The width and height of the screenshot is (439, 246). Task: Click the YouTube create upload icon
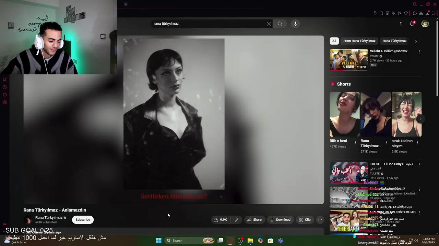(401, 24)
